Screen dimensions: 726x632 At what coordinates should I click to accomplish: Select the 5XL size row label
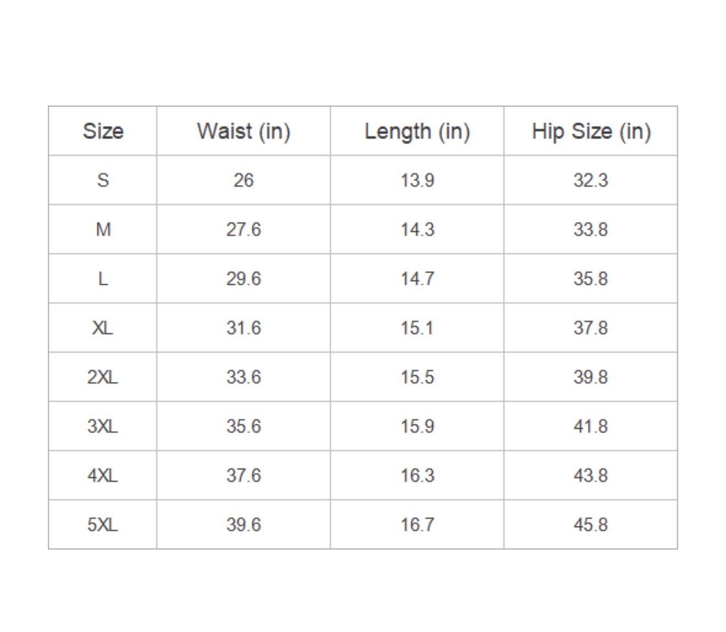tap(103, 525)
